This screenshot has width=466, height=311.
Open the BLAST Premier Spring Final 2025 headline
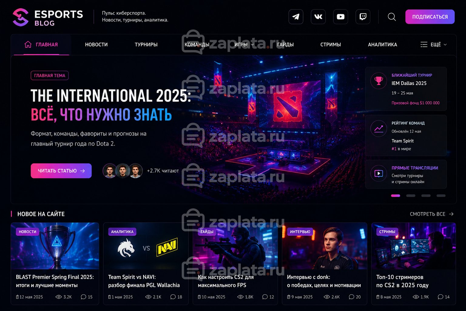(x=55, y=281)
